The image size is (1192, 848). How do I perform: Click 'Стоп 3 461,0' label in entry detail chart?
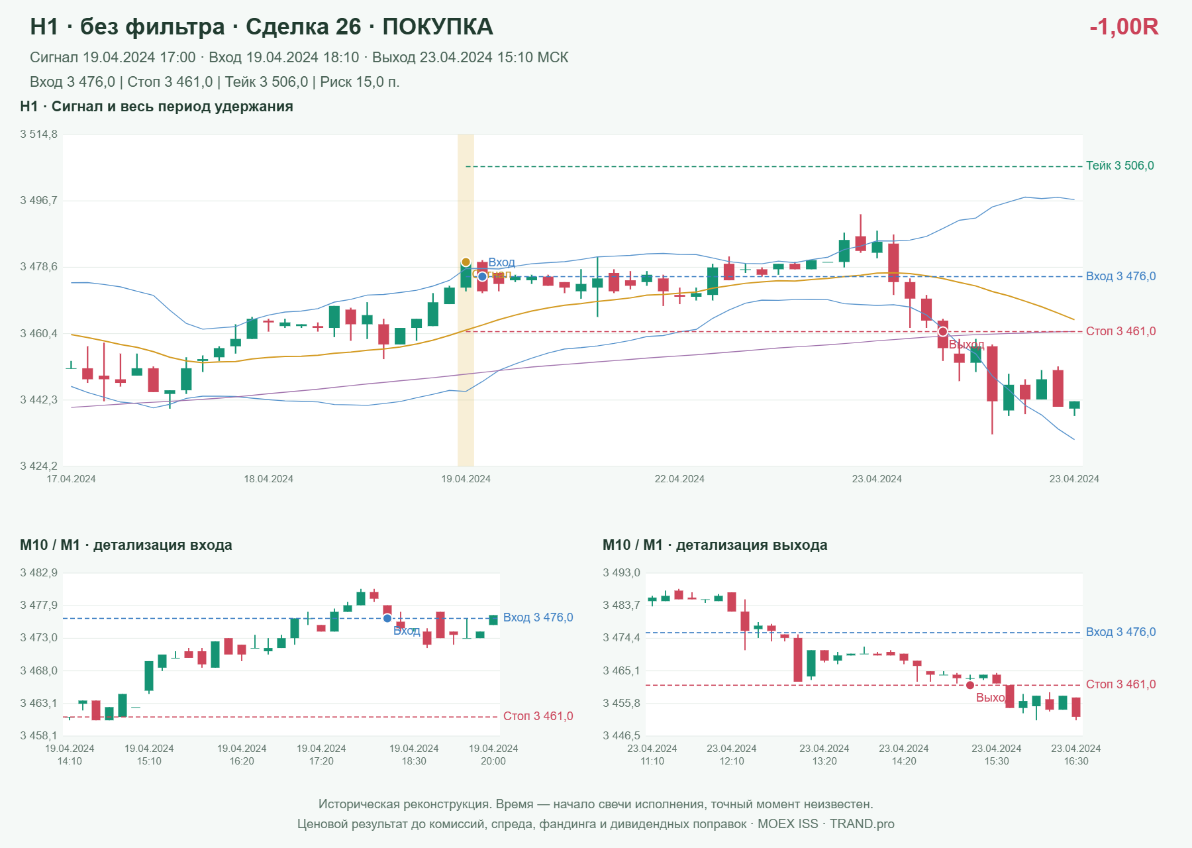(538, 716)
